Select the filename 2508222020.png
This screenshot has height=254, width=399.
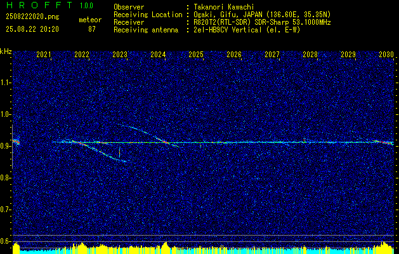click(x=32, y=17)
